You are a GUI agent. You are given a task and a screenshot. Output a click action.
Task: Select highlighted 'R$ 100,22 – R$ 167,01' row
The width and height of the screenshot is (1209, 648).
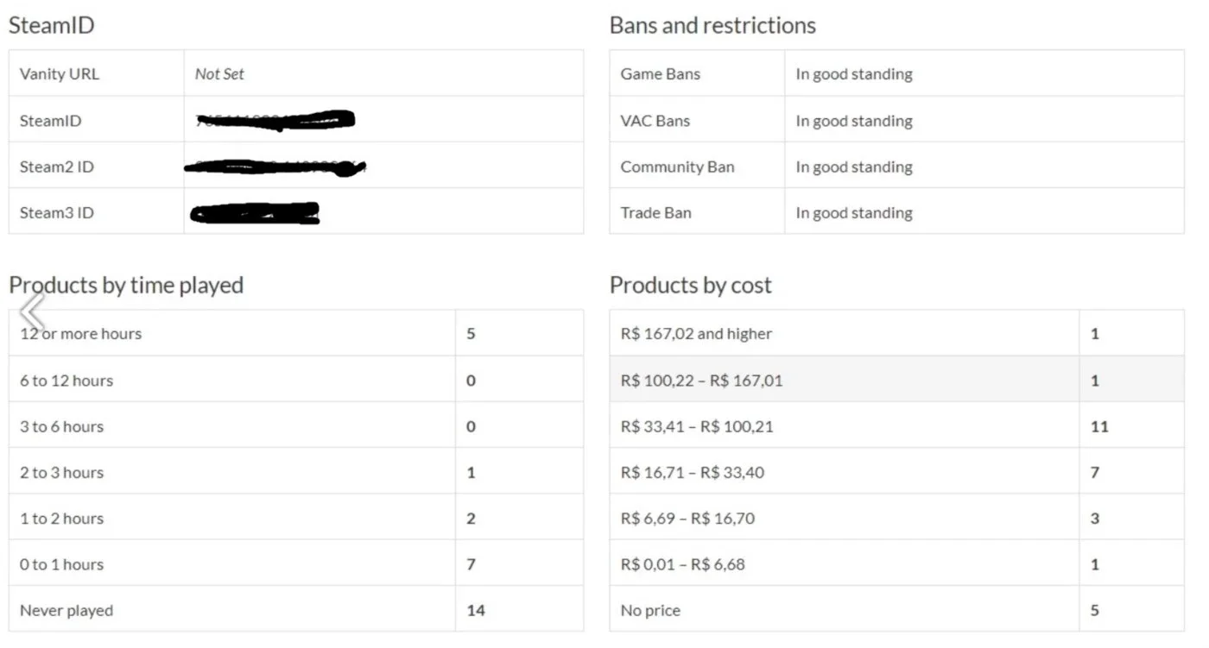[x=897, y=380]
